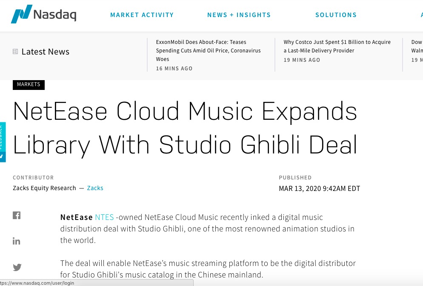Open the Solutions menu
423x286 pixels.
[x=336, y=15]
